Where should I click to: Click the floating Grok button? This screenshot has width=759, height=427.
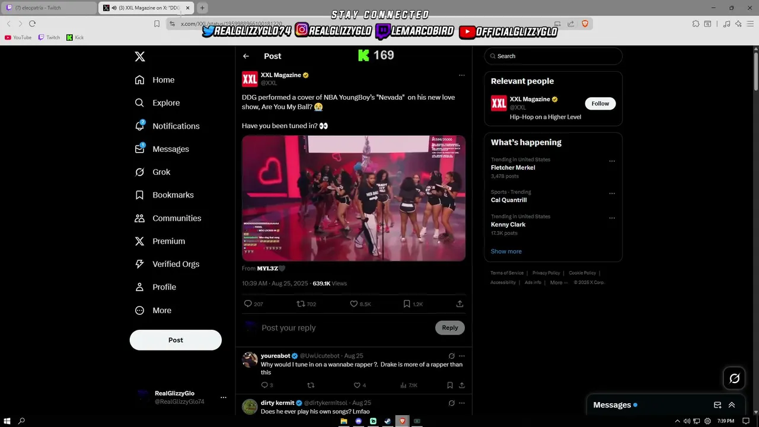(x=734, y=378)
